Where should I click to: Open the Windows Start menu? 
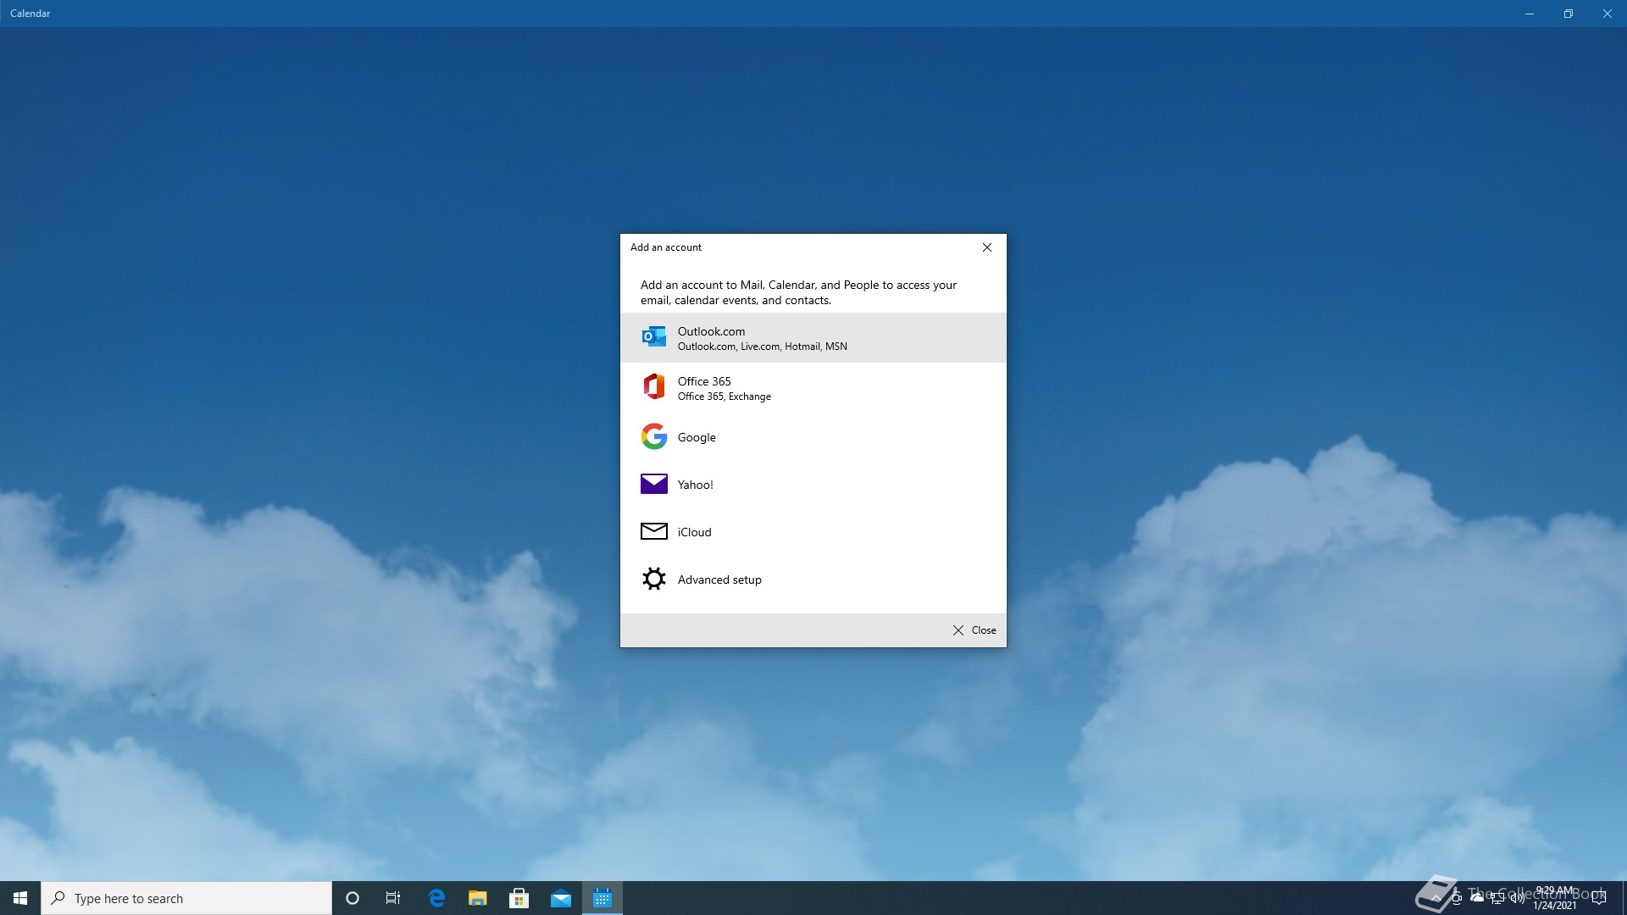tap(20, 898)
